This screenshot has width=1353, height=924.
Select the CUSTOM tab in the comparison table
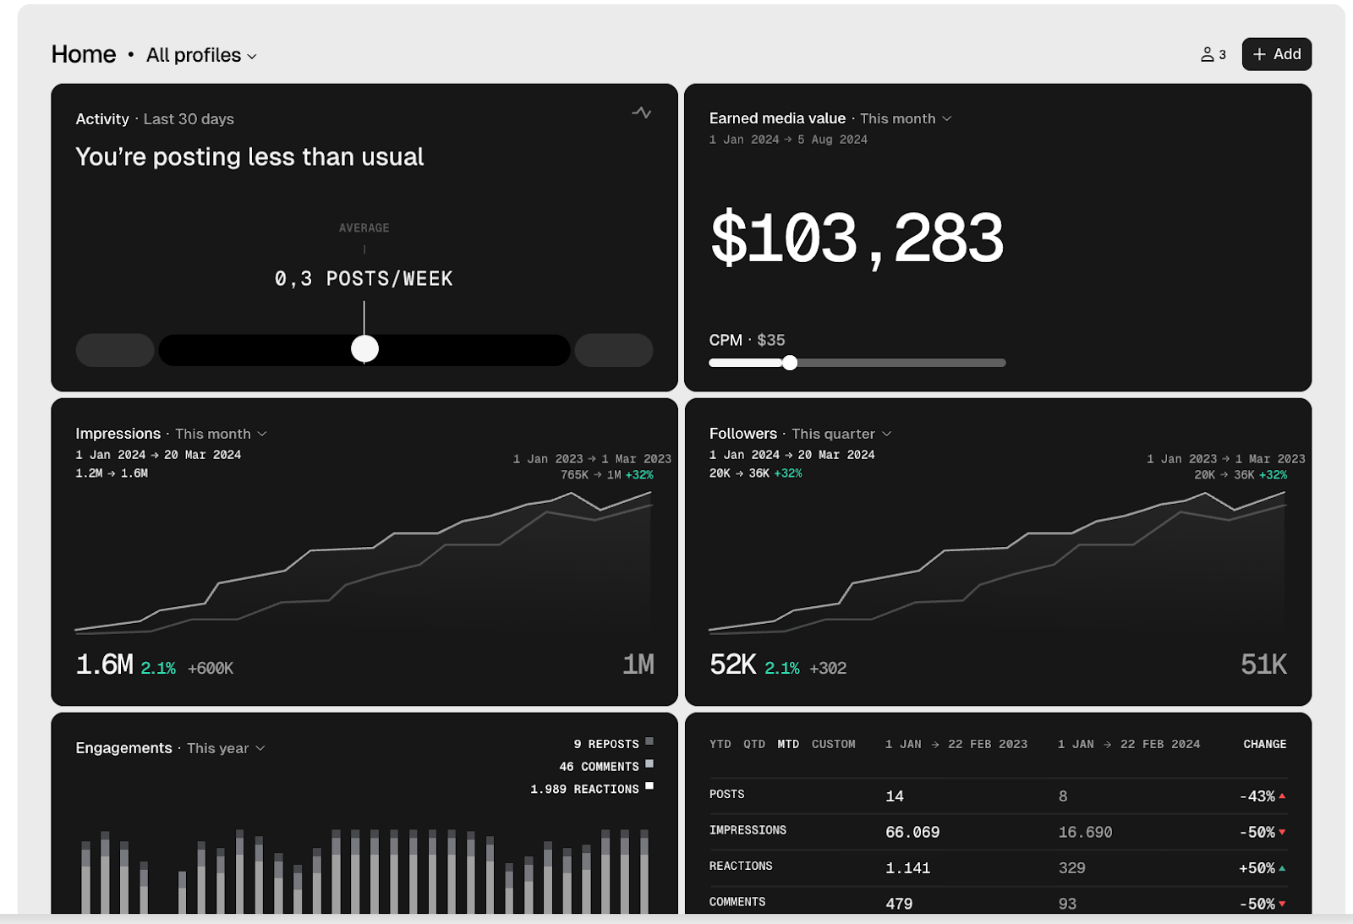tap(834, 744)
